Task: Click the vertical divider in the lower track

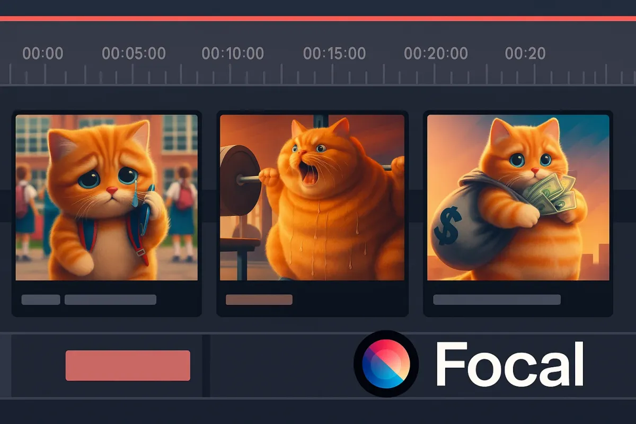Action: pyautogui.click(x=206, y=366)
